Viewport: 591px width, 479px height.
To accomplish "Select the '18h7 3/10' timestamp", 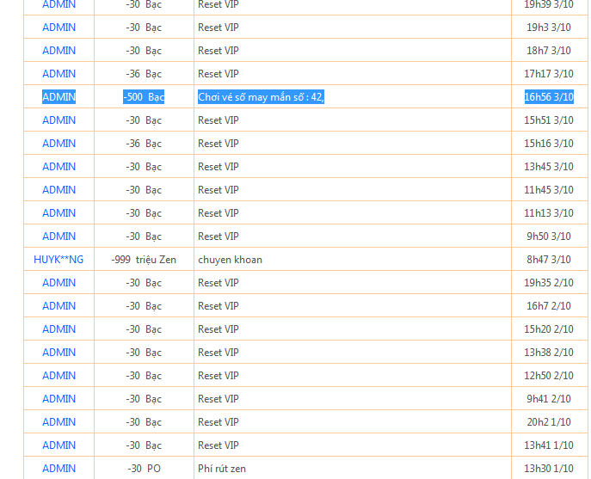I will pyautogui.click(x=549, y=51).
